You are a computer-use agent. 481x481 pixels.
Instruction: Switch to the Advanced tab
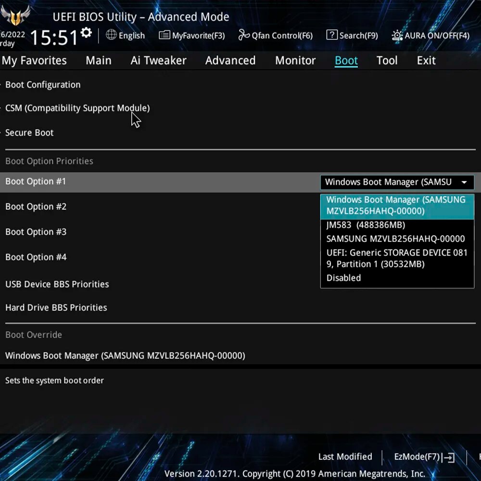click(230, 61)
